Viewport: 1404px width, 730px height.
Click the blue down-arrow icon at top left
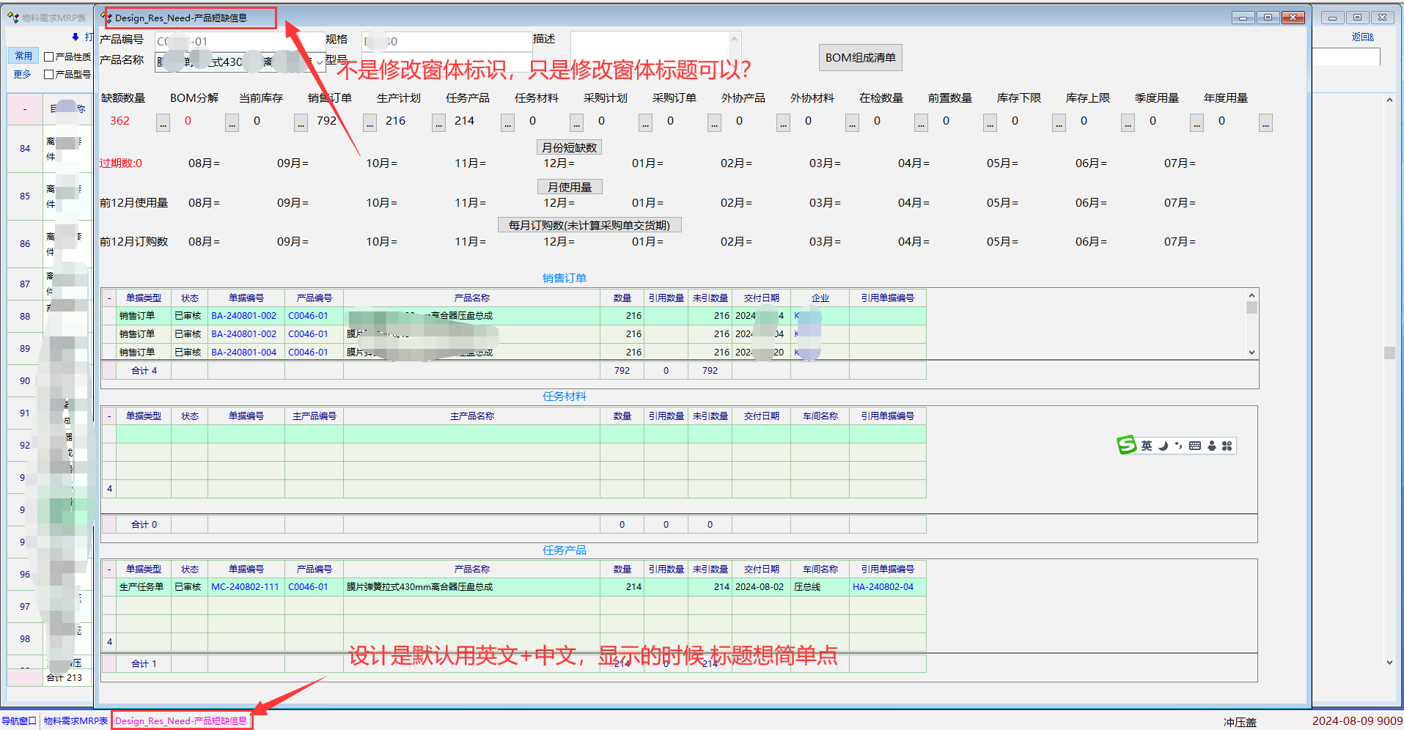75,37
